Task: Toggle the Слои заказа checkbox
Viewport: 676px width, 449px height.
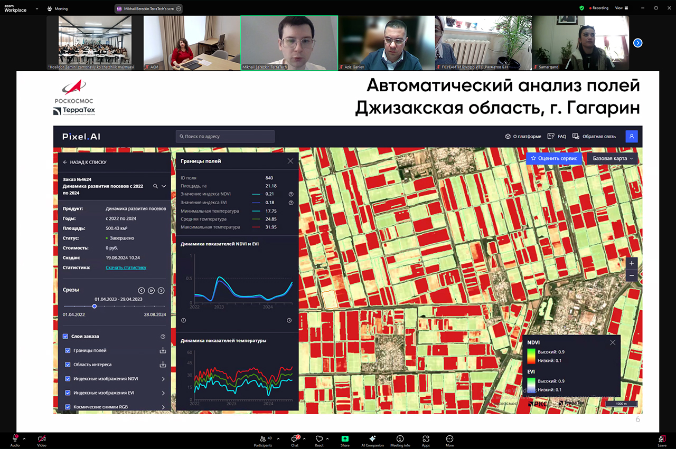Action: coord(65,336)
